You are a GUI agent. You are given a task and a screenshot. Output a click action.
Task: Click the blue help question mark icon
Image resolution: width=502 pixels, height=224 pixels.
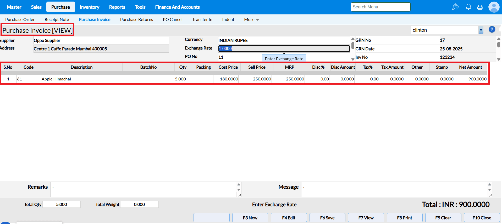coord(492,30)
